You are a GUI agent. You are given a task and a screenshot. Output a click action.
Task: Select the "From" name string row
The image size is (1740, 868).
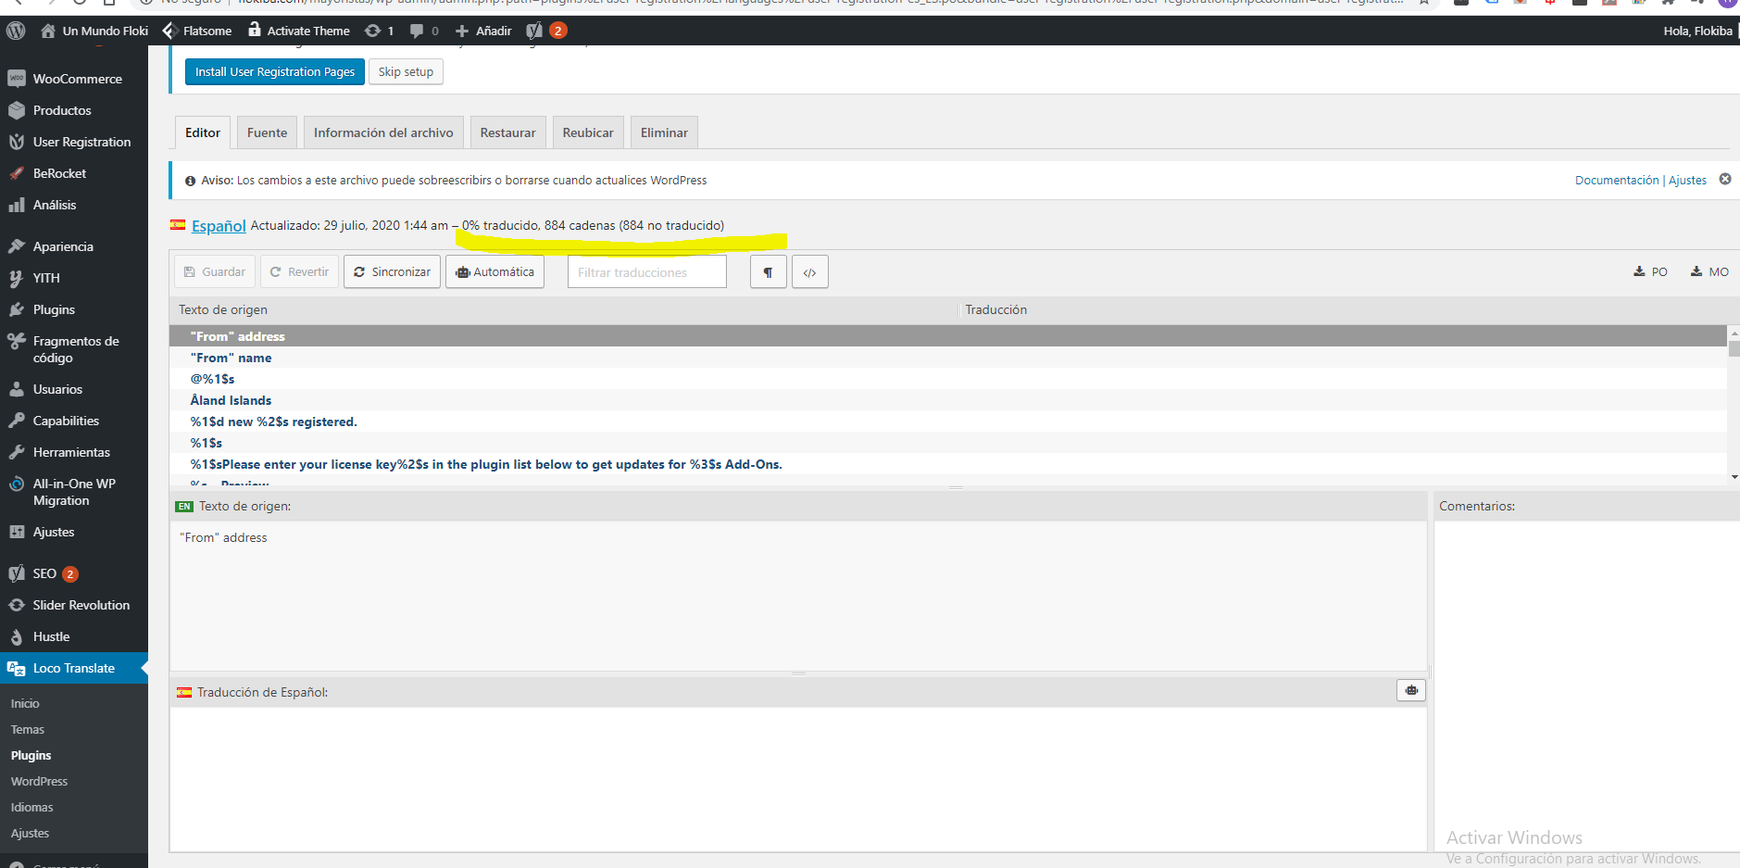click(948, 358)
